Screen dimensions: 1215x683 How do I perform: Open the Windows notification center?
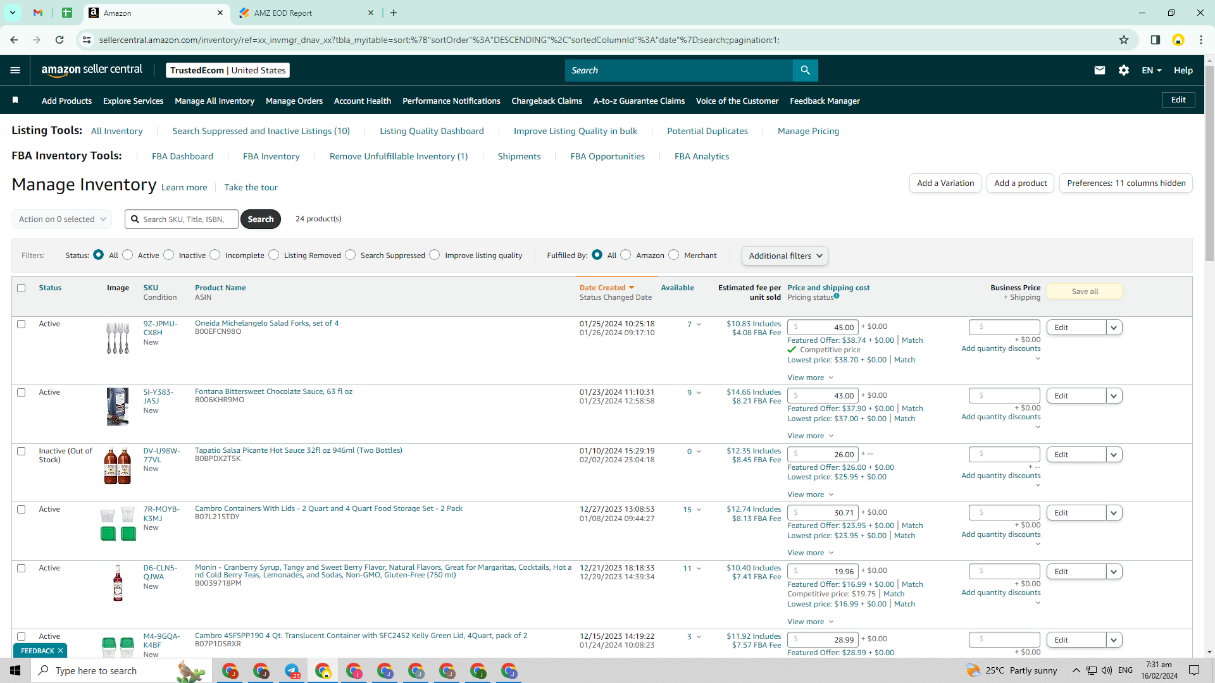pyautogui.click(x=1195, y=670)
